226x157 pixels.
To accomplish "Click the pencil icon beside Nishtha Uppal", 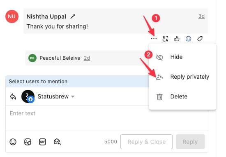I will click(73, 16).
